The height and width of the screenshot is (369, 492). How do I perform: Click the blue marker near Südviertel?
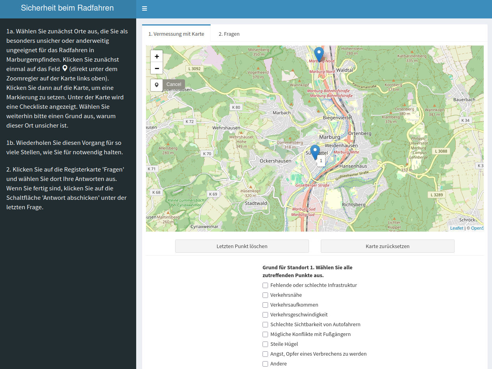315,152
